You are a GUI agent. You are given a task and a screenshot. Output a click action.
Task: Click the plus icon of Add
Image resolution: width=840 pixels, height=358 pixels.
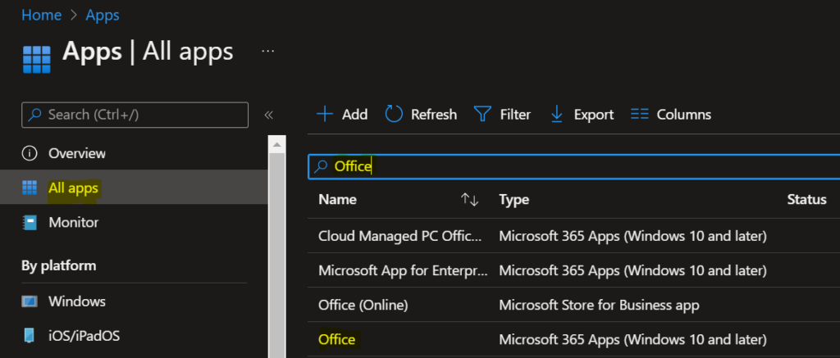pos(325,115)
